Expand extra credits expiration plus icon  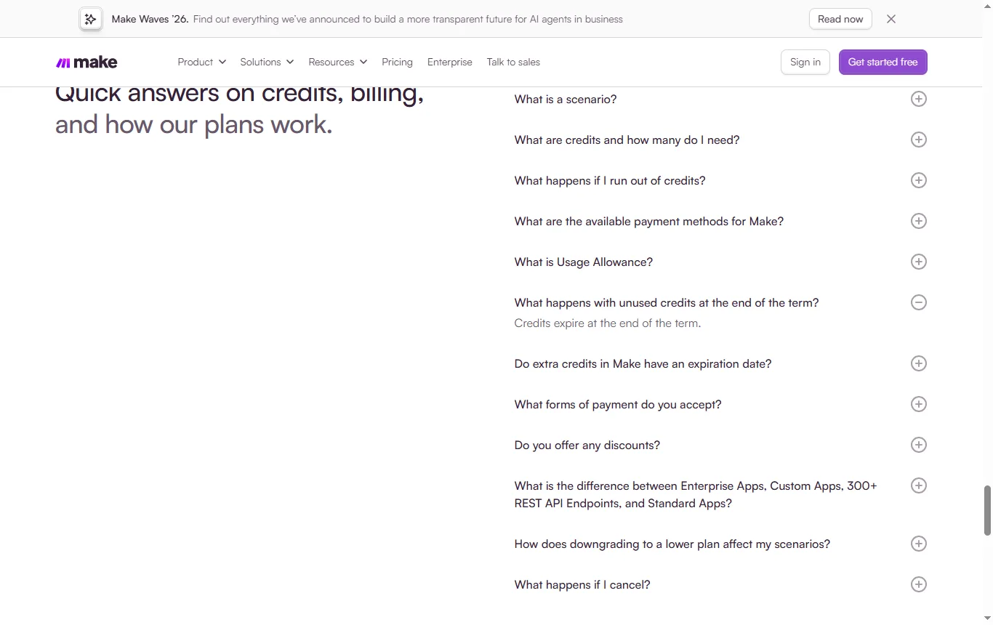919,363
